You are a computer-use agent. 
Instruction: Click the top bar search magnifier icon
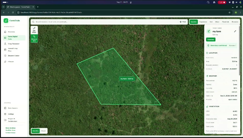[x=208, y=2]
